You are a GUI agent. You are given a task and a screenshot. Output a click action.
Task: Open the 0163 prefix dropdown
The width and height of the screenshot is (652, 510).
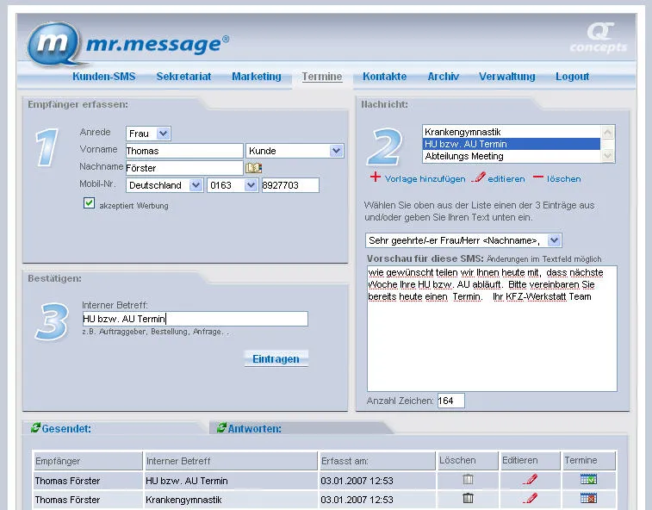[x=233, y=185]
